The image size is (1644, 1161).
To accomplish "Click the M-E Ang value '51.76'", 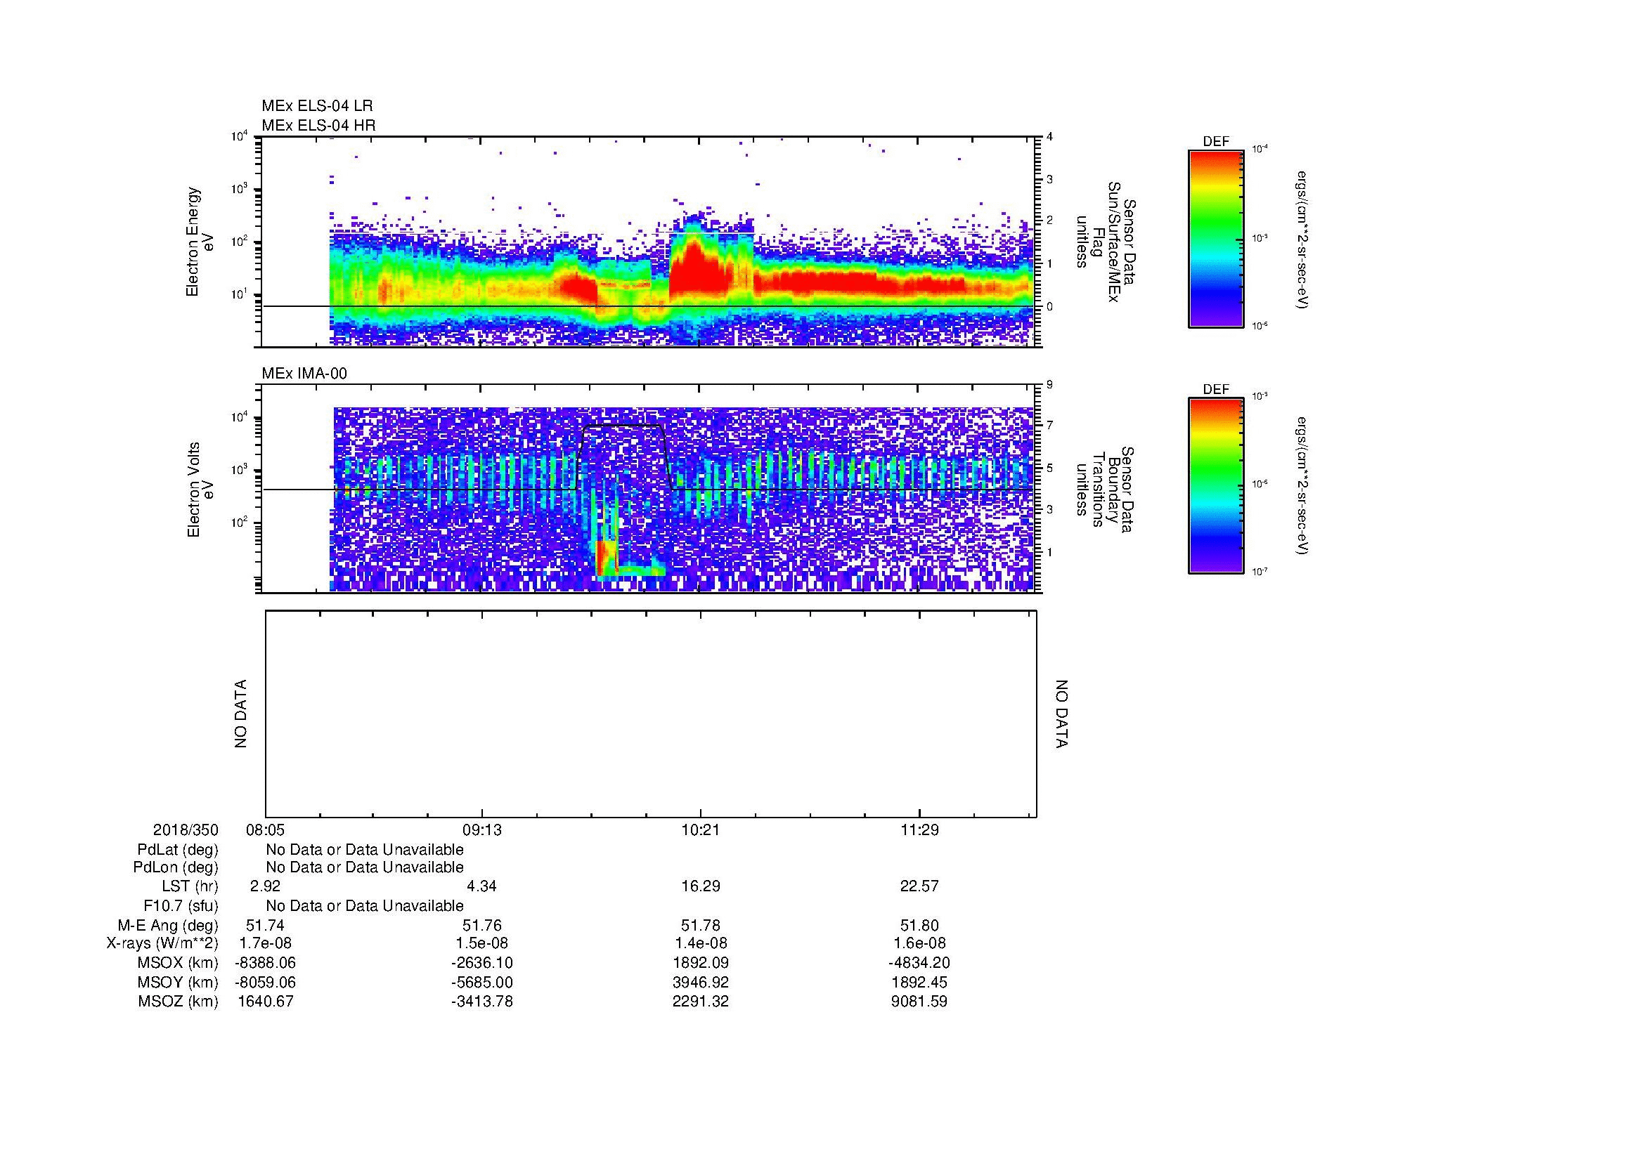I will (482, 926).
